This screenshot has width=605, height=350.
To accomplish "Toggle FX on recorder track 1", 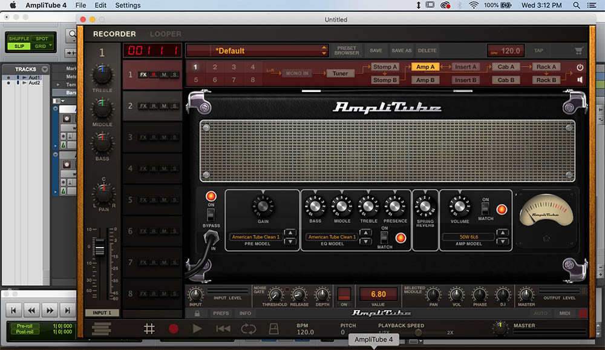I will tap(143, 74).
